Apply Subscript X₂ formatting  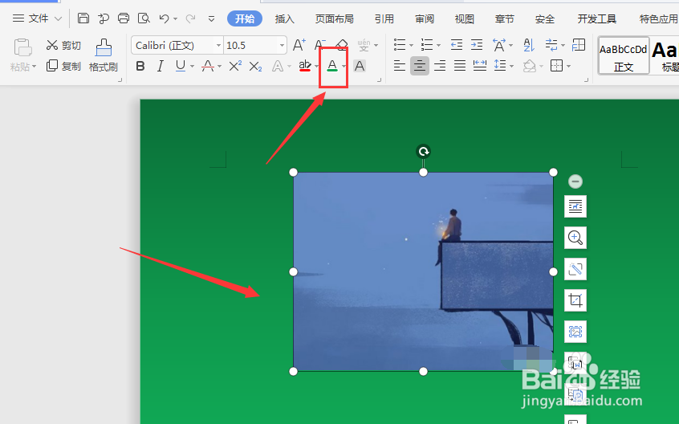pos(255,67)
